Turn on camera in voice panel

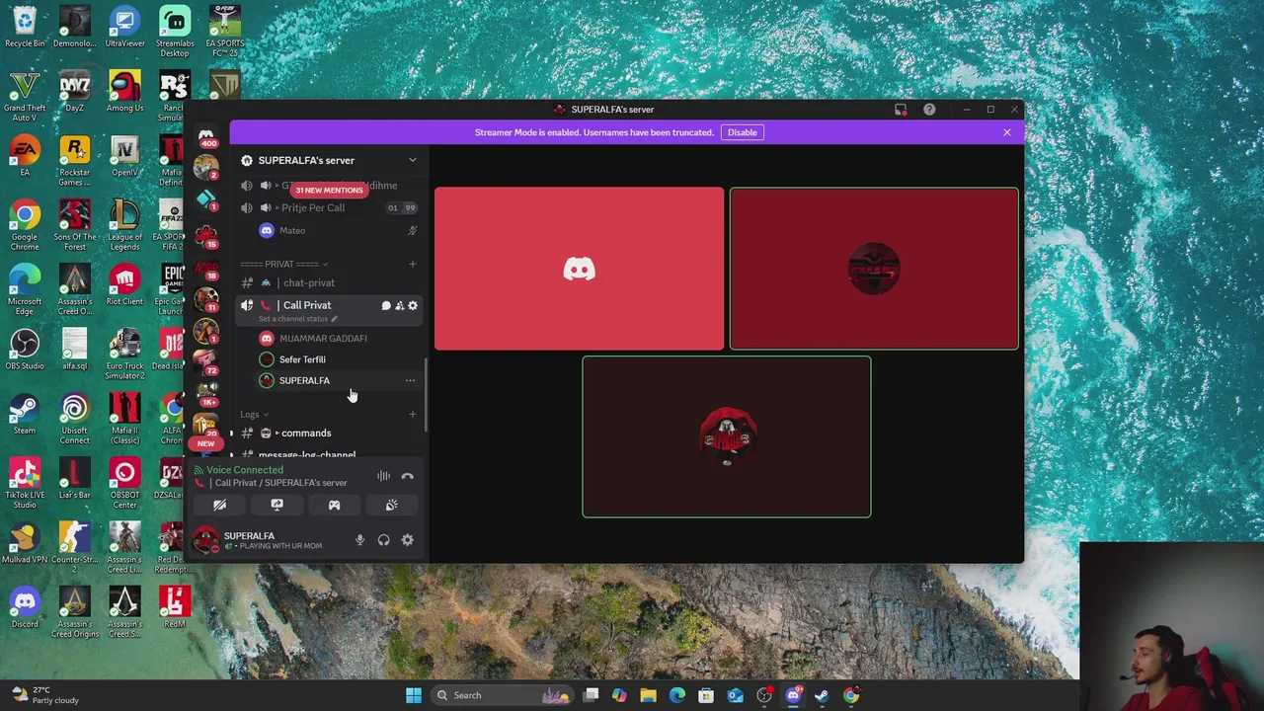219,505
